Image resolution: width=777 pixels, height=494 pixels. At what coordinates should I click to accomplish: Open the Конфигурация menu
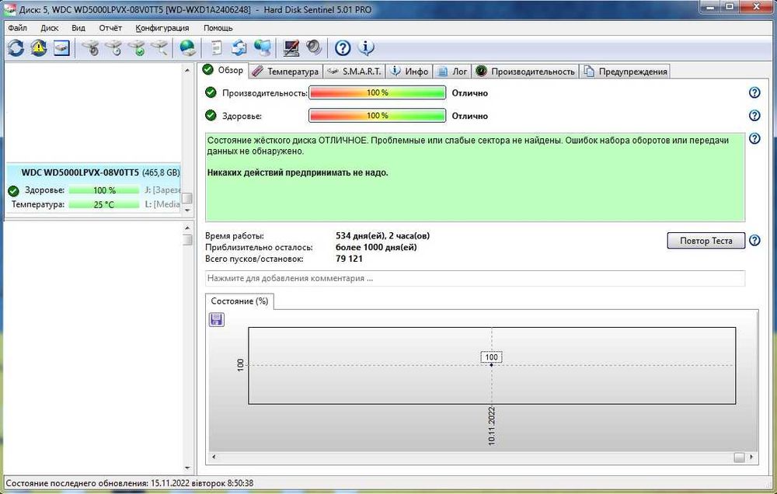[162, 28]
